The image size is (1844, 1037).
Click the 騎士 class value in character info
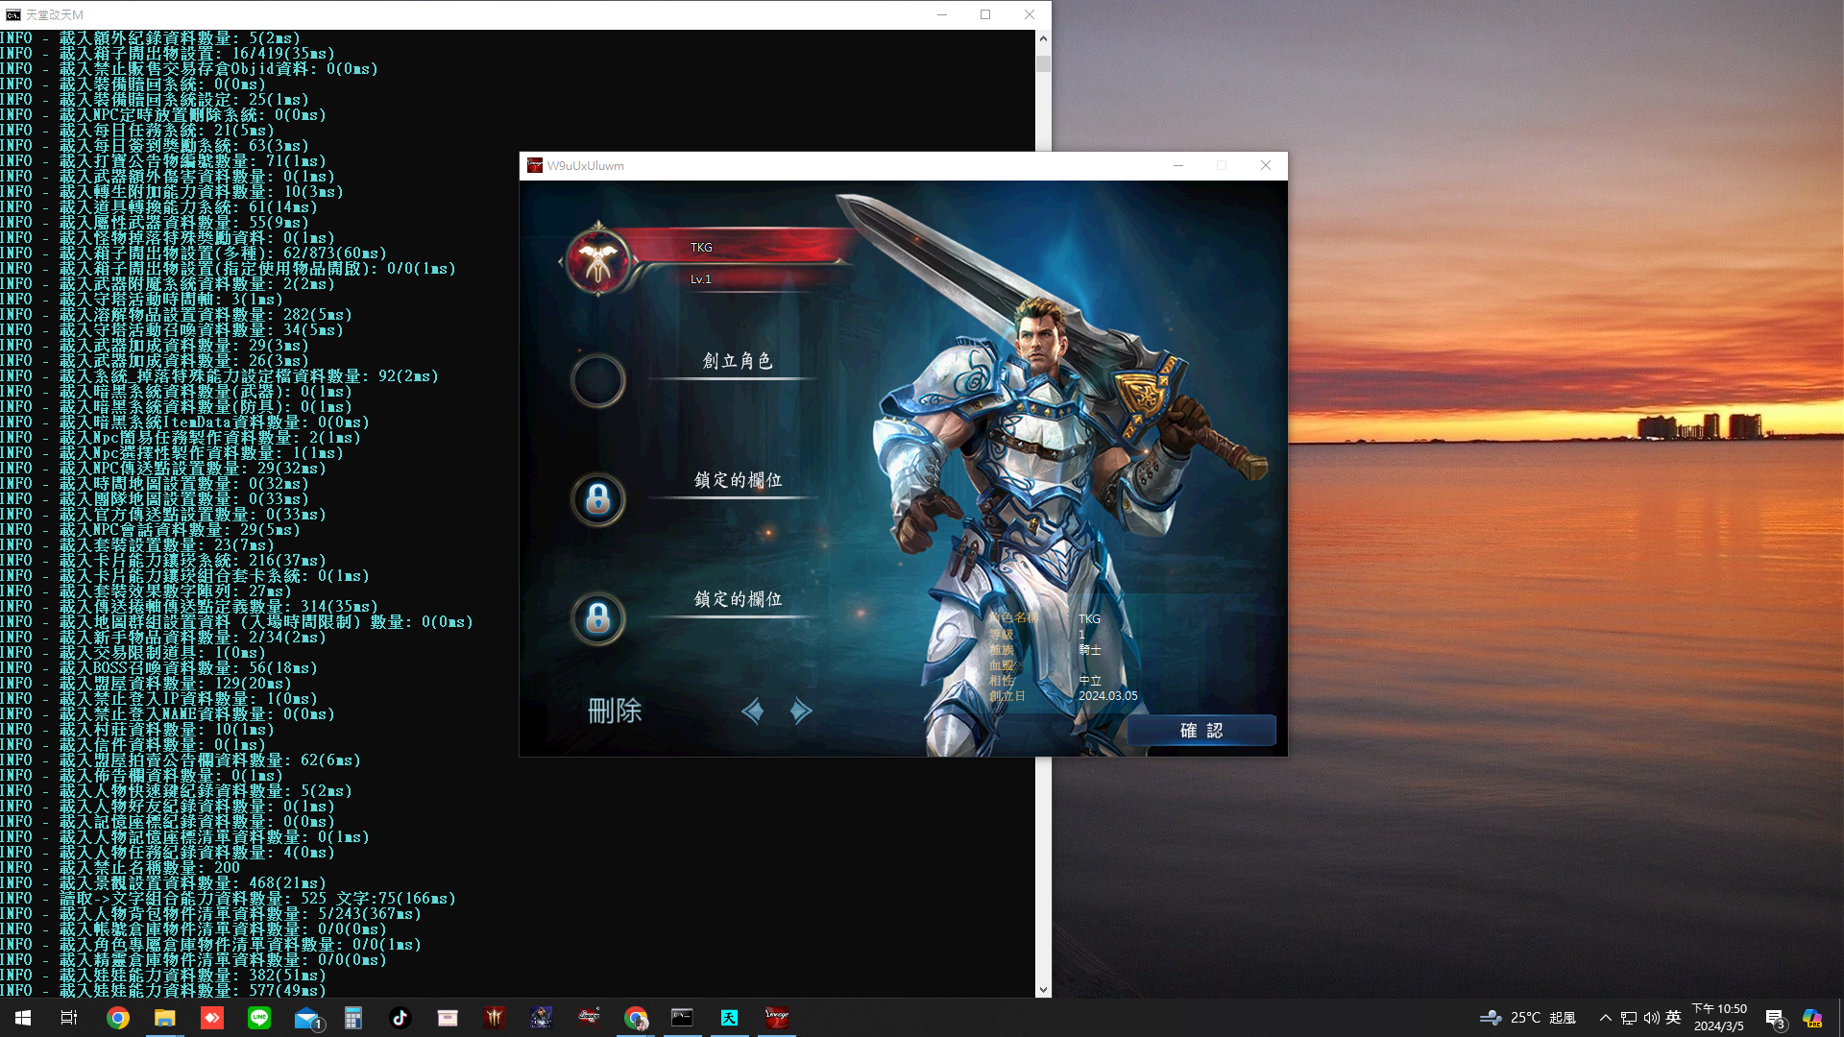tap(1090, 650)
